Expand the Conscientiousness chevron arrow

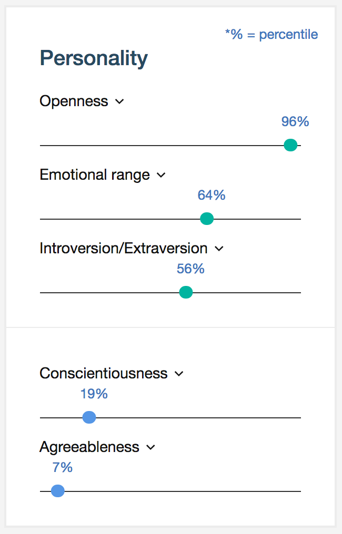(179, 374)
